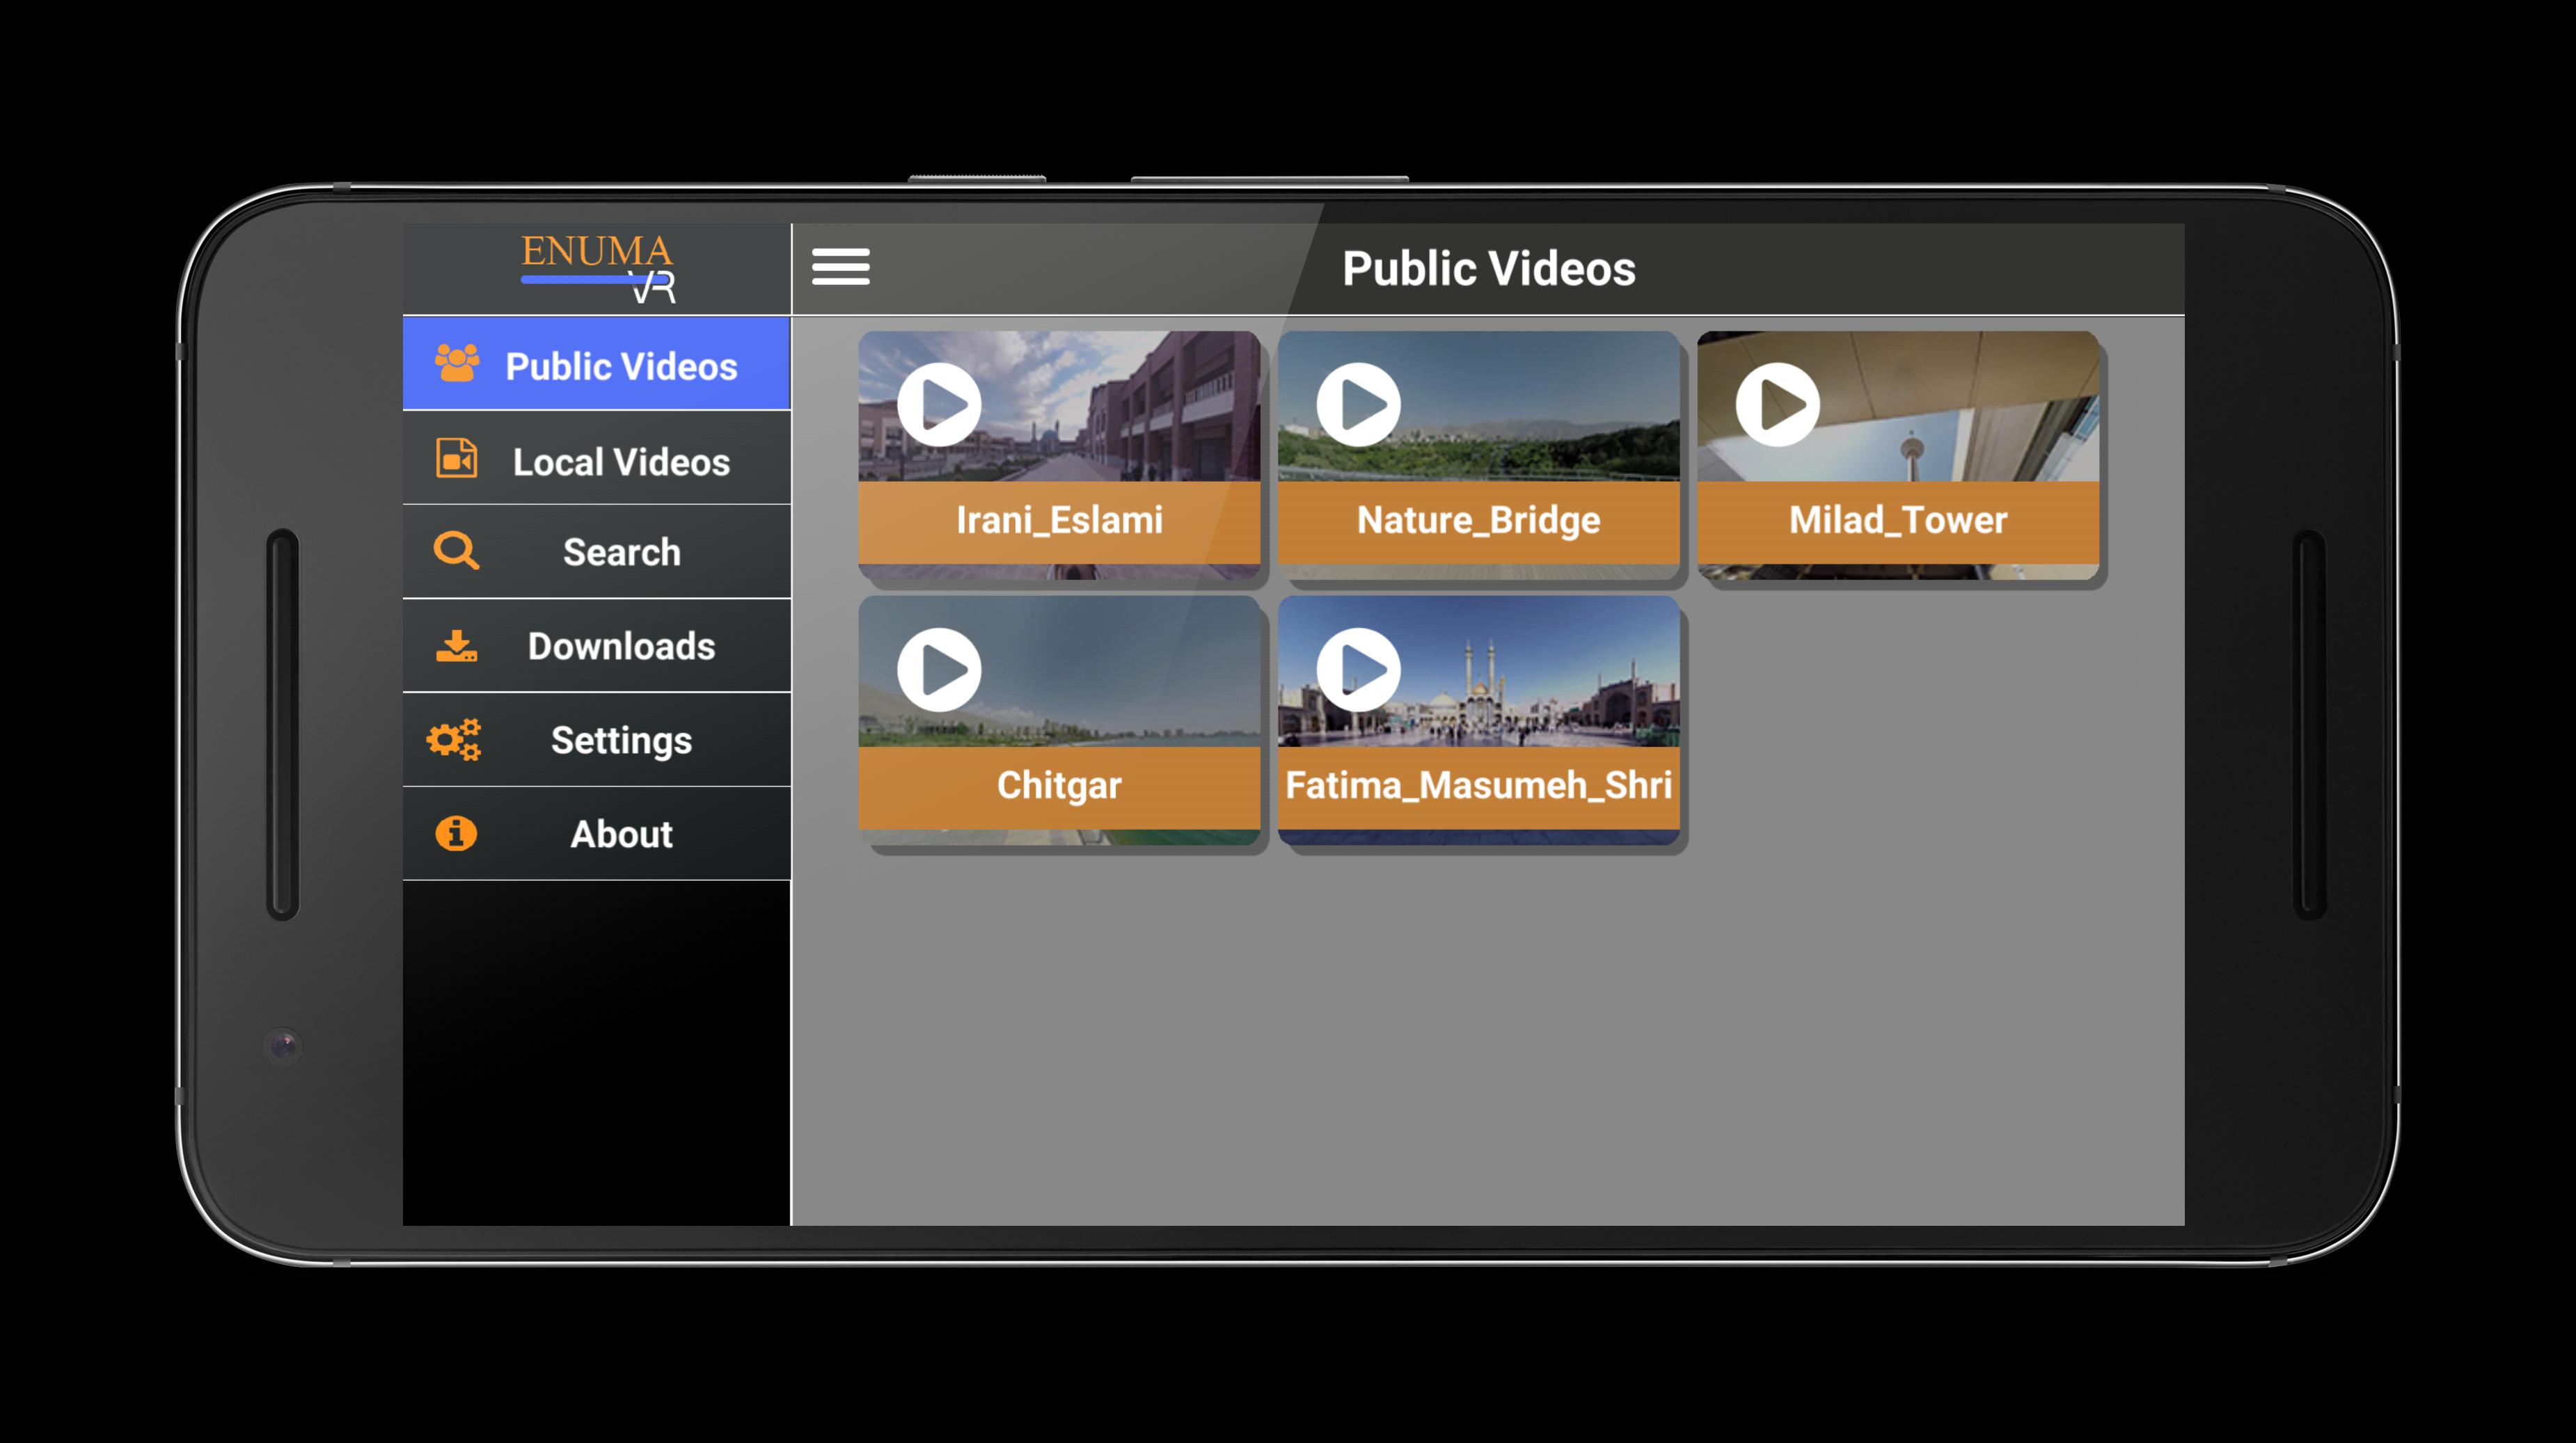Screen dimensions: 2576x1443
Task: Click the About info icon
Action: pos(456,833)
